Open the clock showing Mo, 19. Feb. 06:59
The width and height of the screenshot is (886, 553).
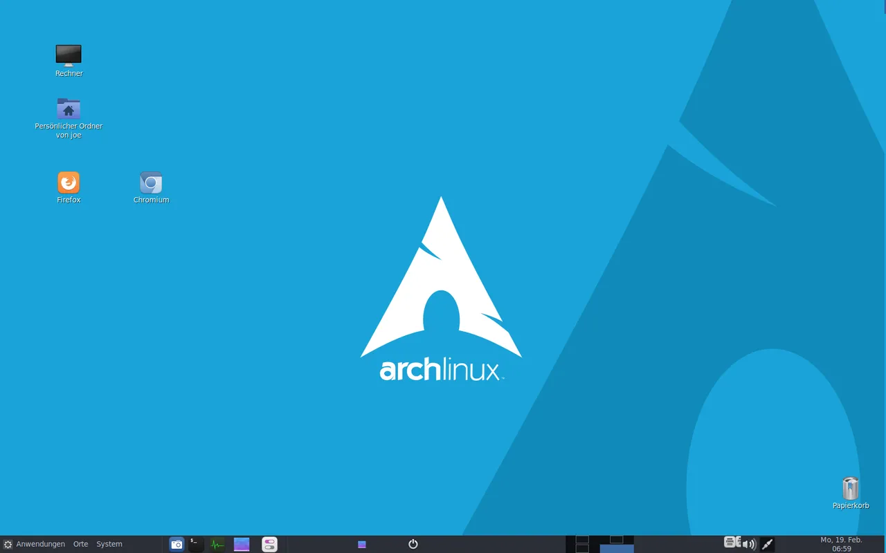(x=841, y=544)
